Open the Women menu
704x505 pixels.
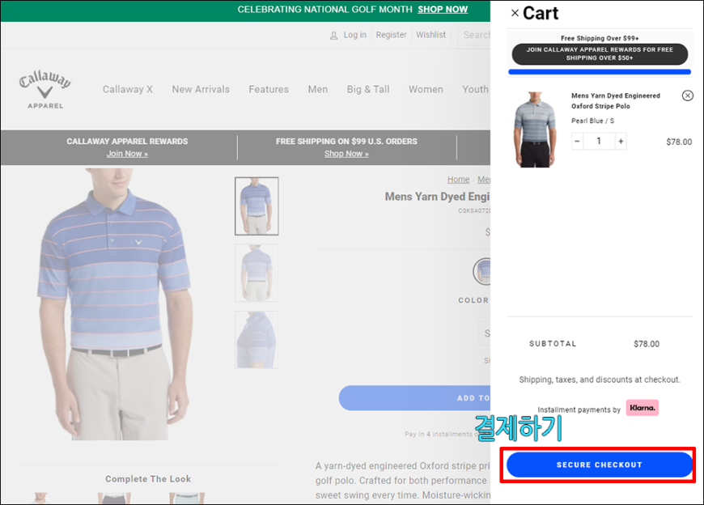[426, 89]
